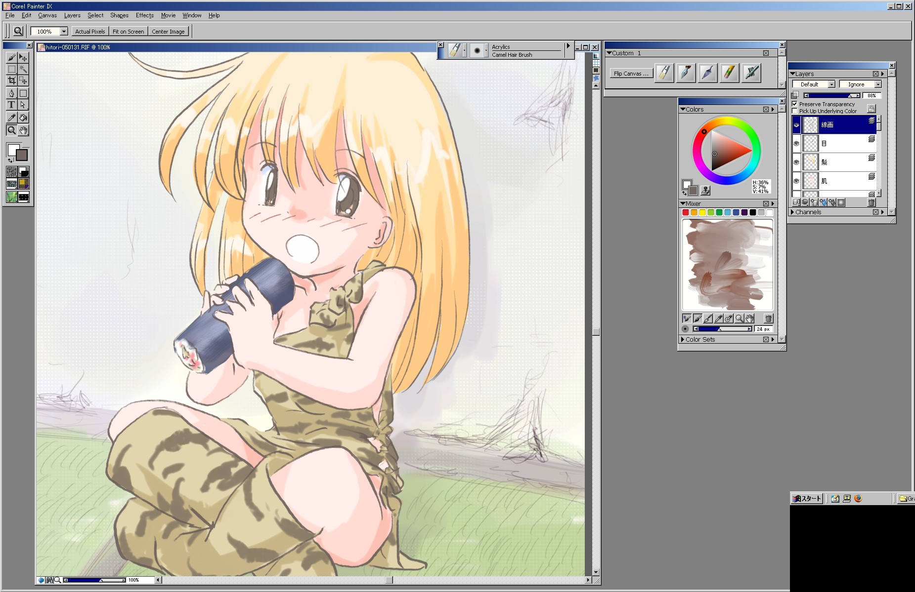This screenshot has height=592, width=915.
Task: Select the Brush tool in the toolbox
Action: coord(12,58)
